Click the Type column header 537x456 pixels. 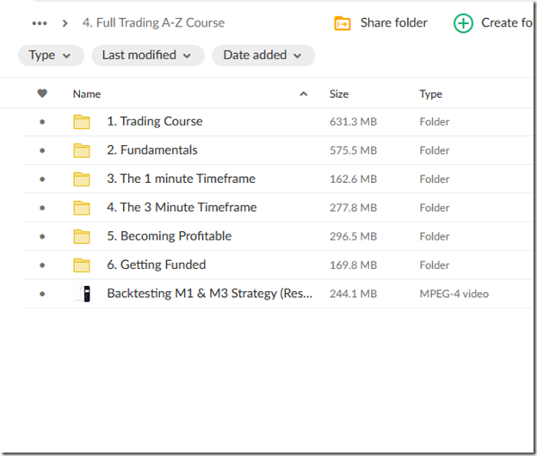point(431,94)
